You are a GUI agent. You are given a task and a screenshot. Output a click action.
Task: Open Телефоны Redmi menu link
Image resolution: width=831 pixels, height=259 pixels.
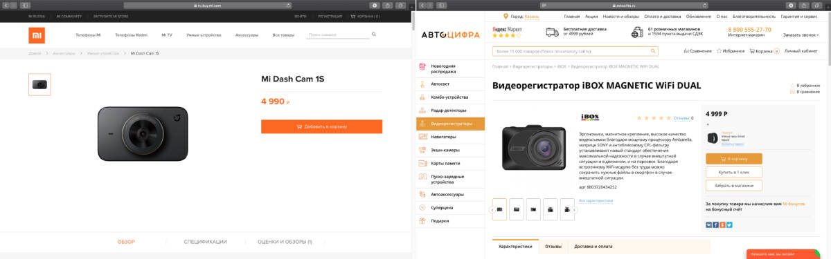pos(131,35)
